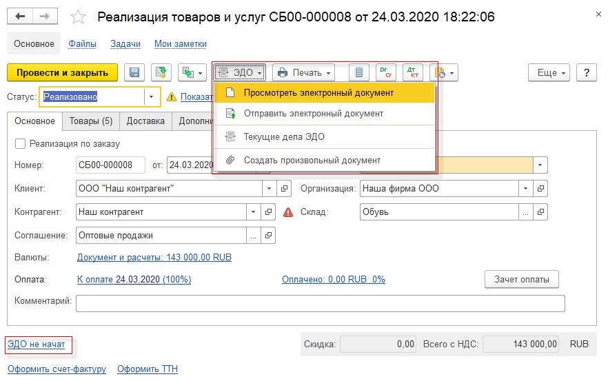Click the Всего с НДС total field

520,344
